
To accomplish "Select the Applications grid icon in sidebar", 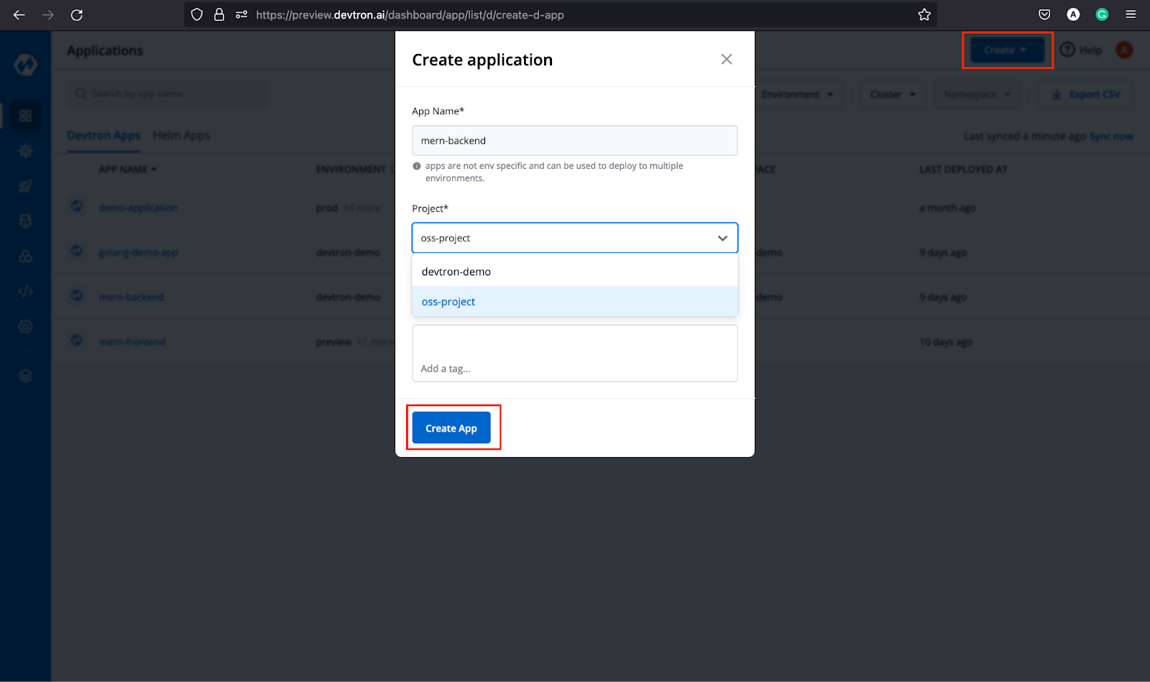I will (25, 116).
